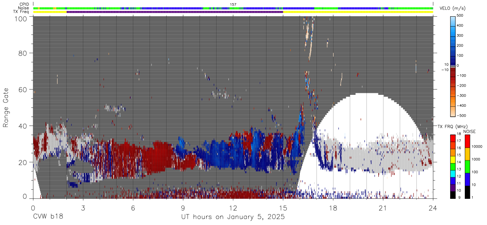Image resolution: width=487 pixels, height=225 pixels.
Task: Click the purple segment of TX Freq strip
Action: 175,12
